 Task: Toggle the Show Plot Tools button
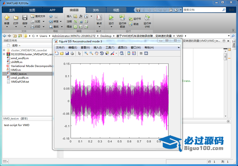pos(146,53)
